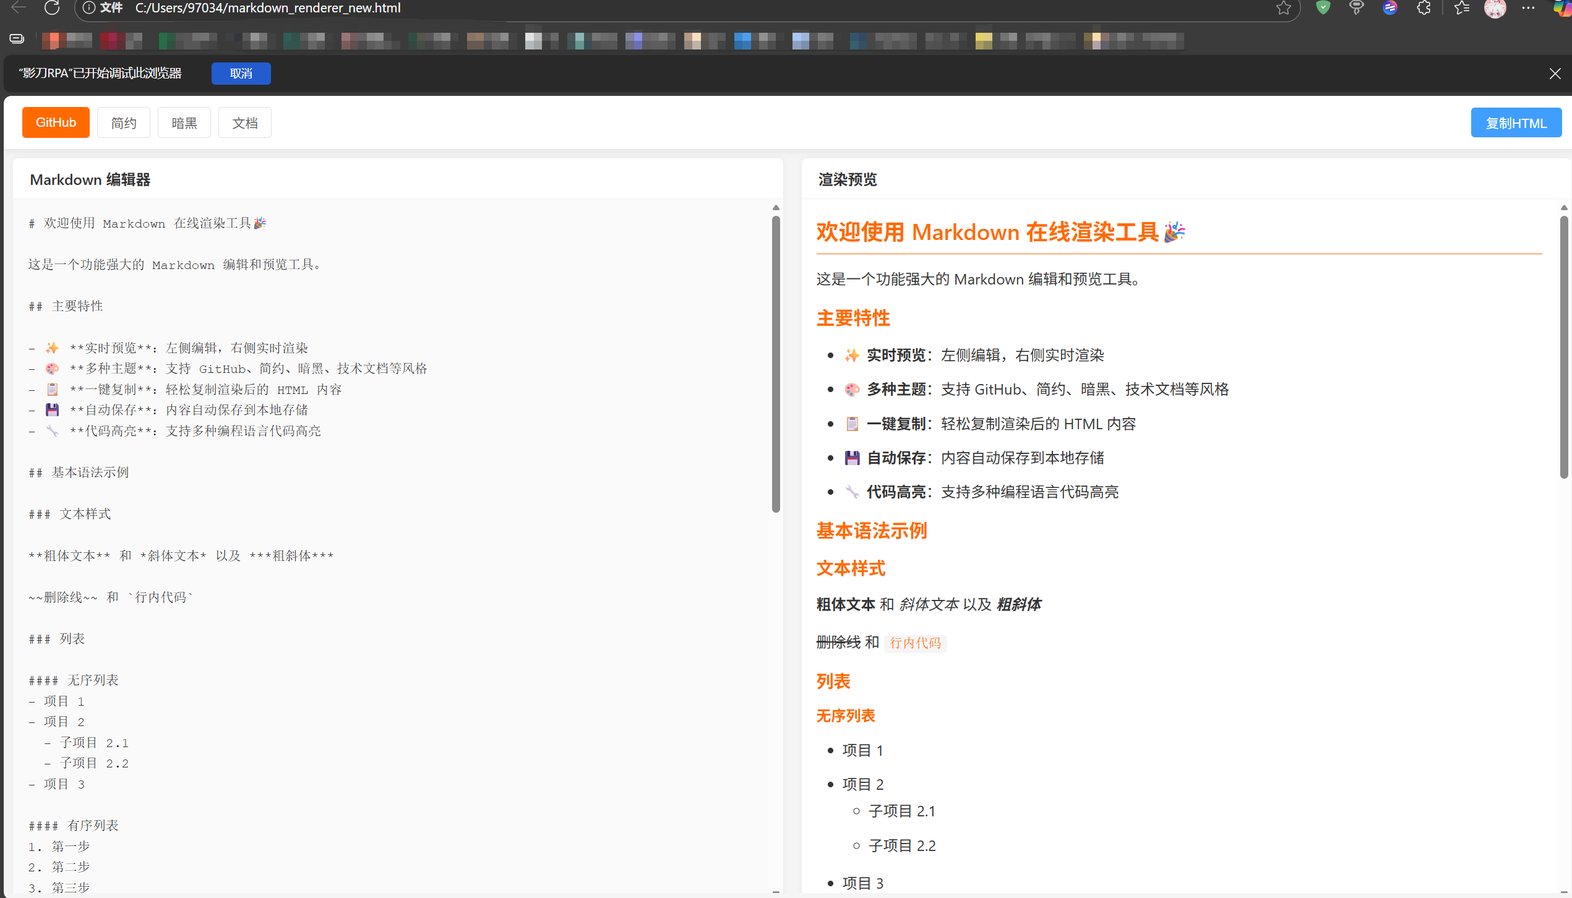The height and width of the screenshot is (898, 1572).
Task: Select the GitHub theme tab
Action: coord(55,122)
